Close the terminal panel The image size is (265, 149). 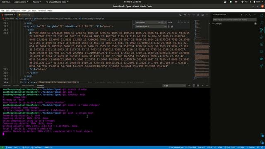pyautogui.click(x=207, y=86)
